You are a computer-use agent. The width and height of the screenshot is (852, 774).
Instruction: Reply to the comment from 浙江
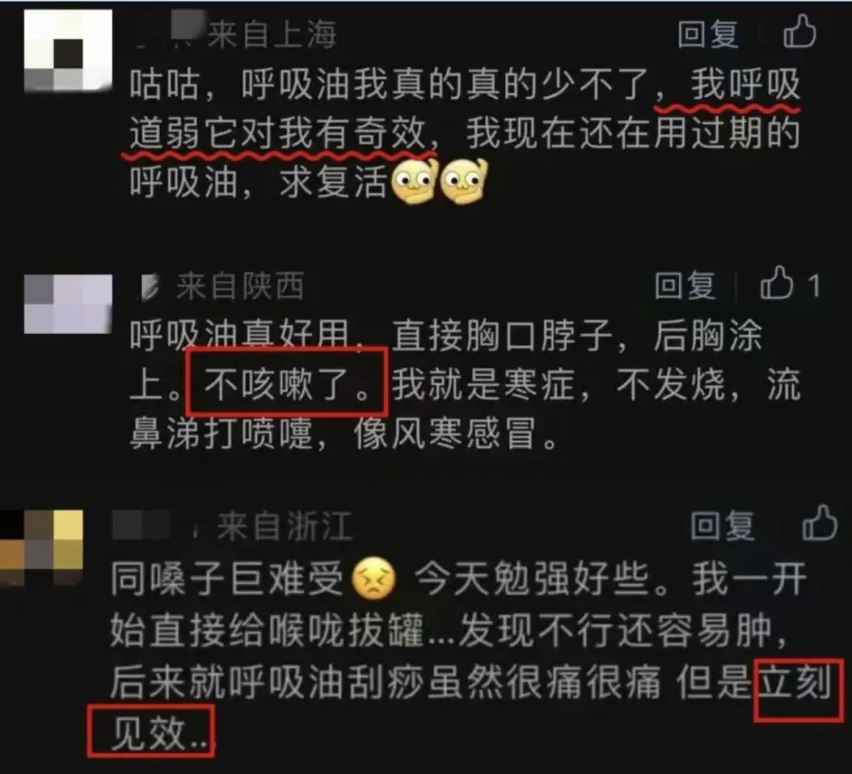point(722,525)
